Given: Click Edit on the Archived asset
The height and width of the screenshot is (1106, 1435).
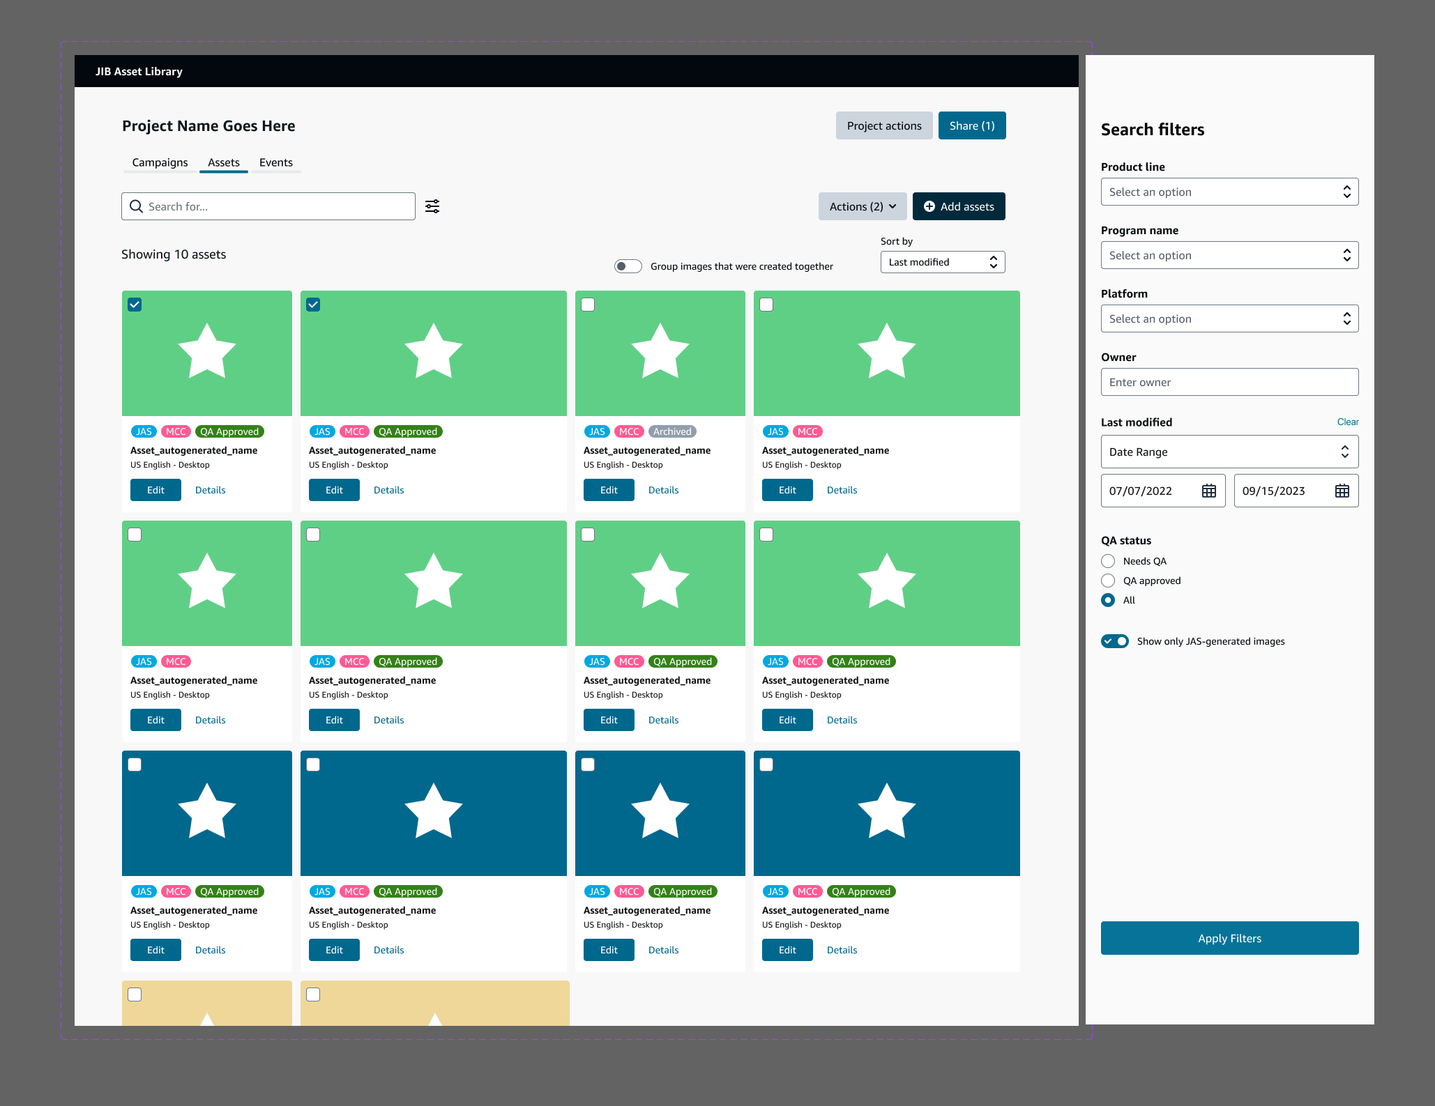Looking at the screenshot, I should tap(609, 490).
